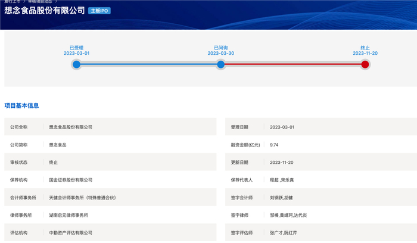Viewport: 417px width, 243px height.
Task: Click the 会计师事务所 label cell
Action: click(x=23, y=198)
